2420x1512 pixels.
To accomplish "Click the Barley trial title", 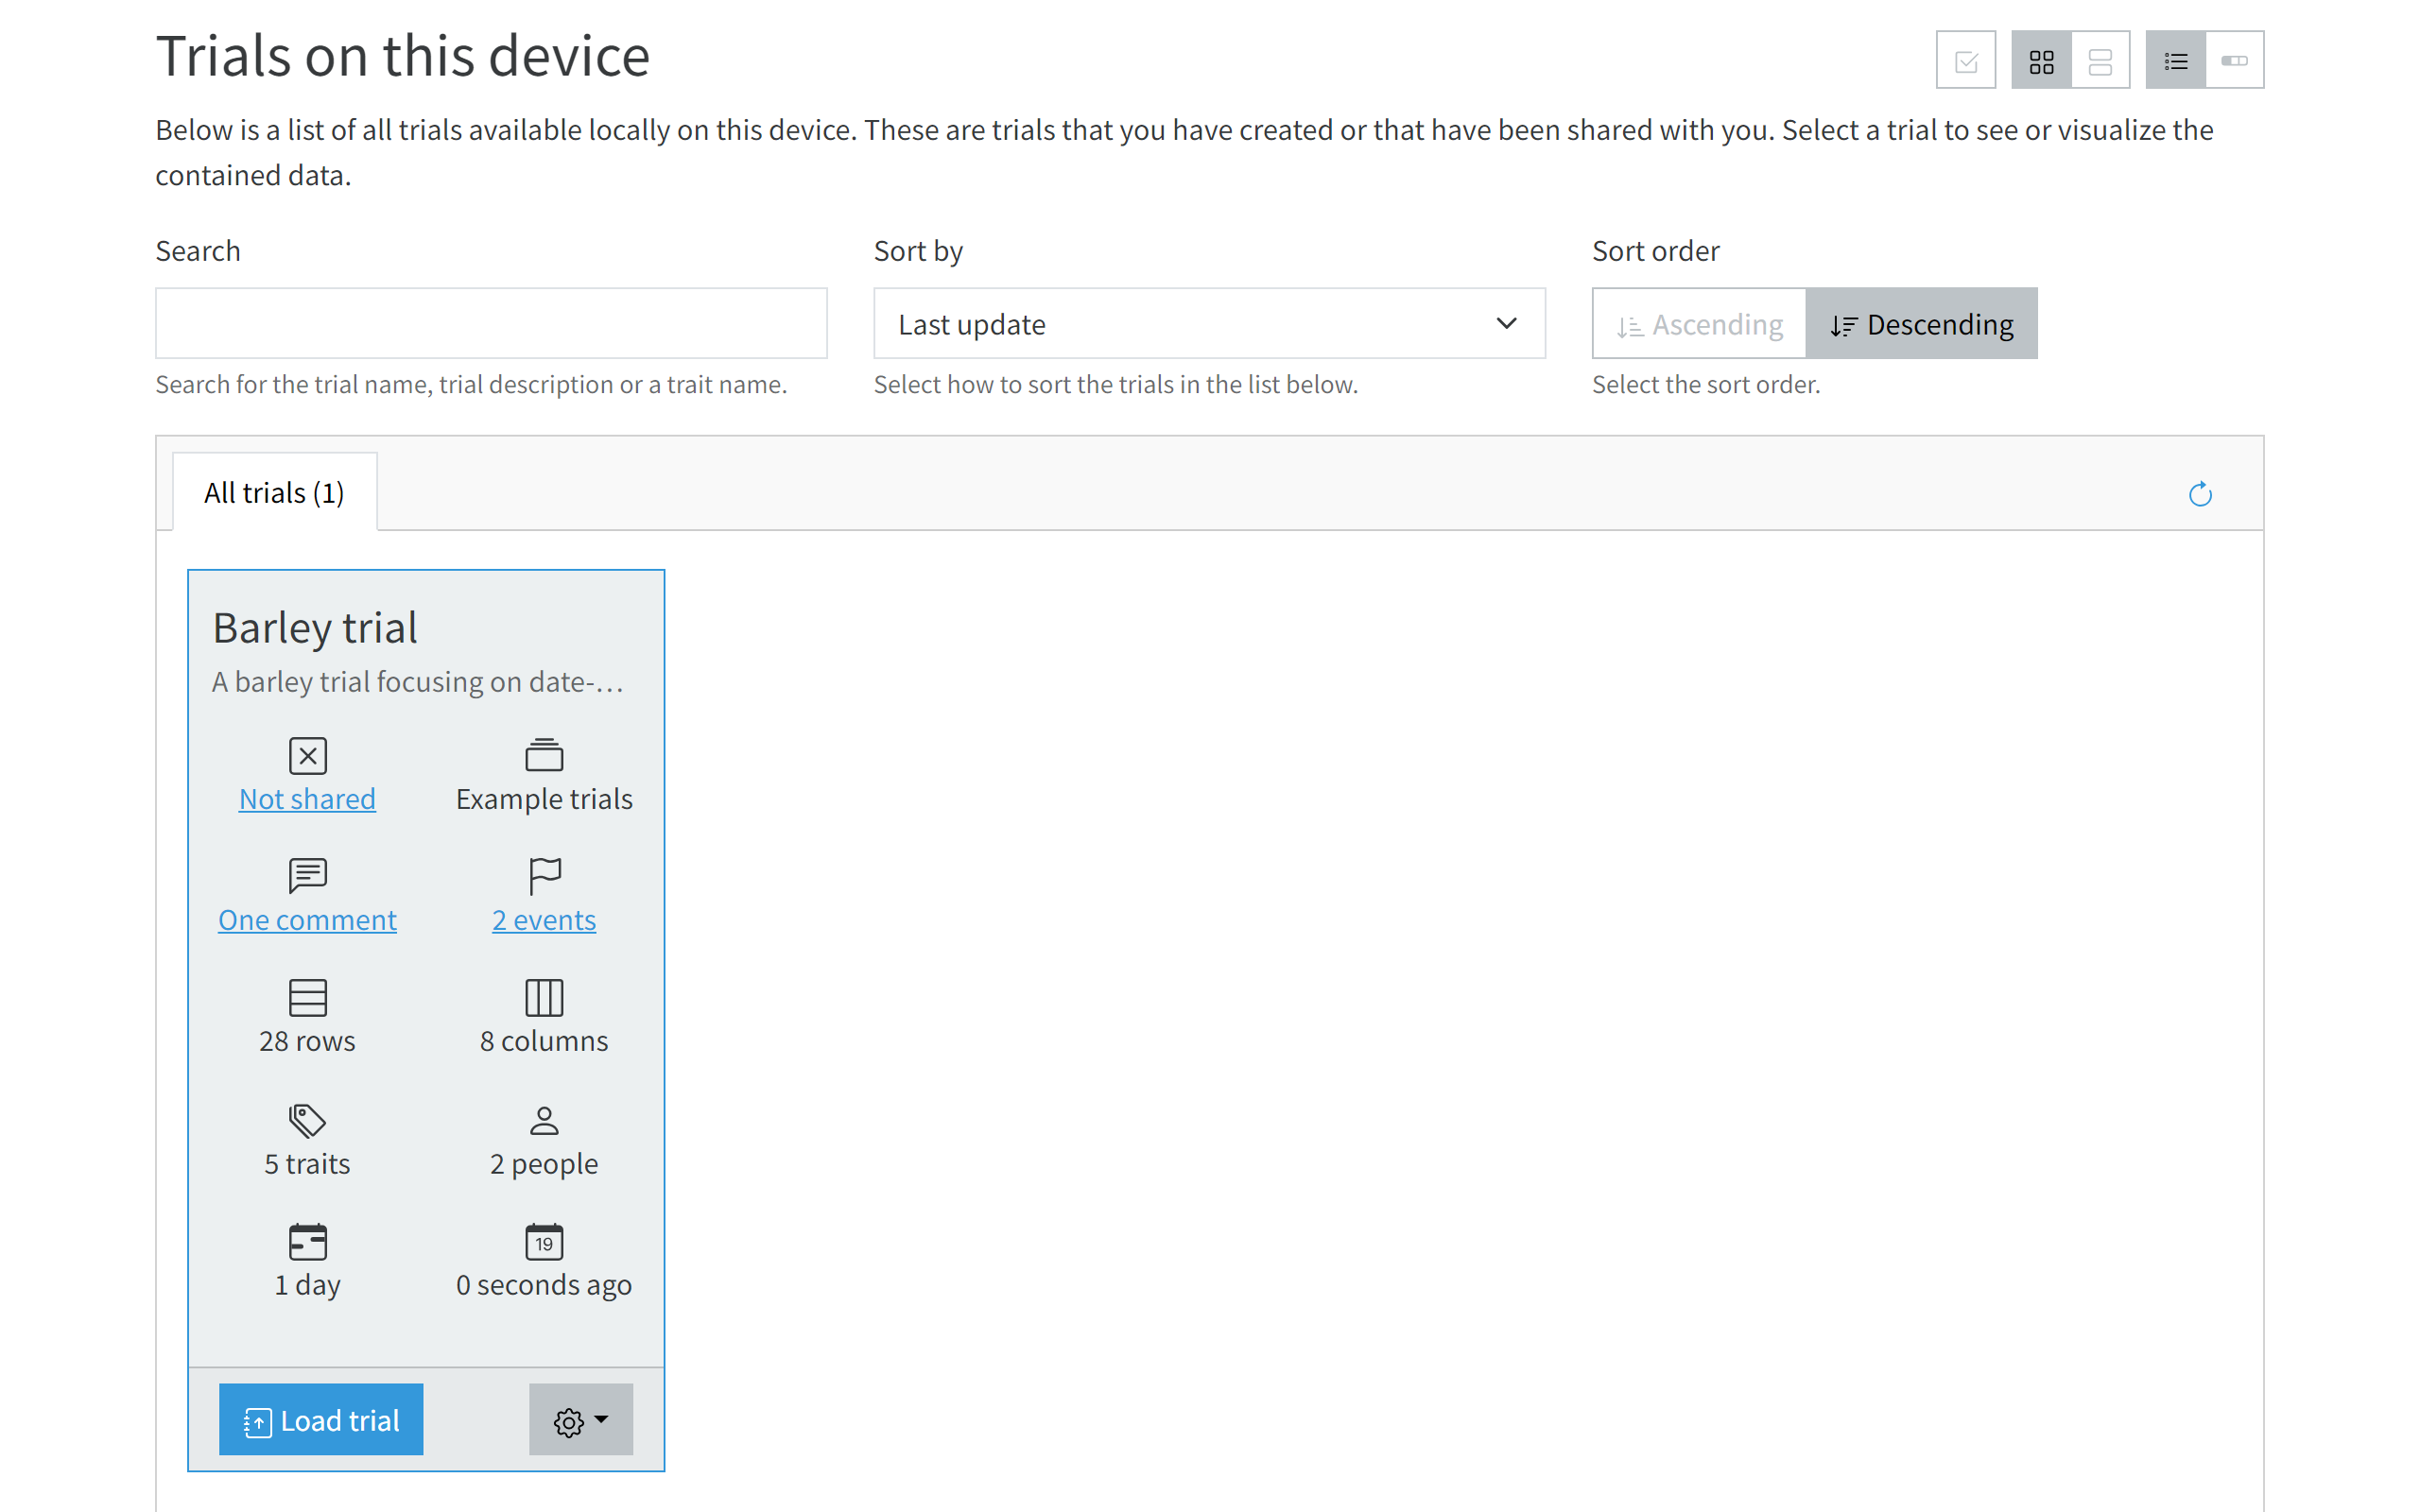I will [315, 628].
